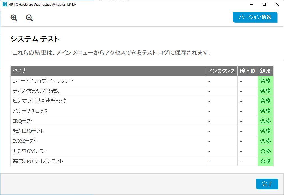Click 合格 result for 無線IRQテスト
The image size is (284, 195).
265,131
